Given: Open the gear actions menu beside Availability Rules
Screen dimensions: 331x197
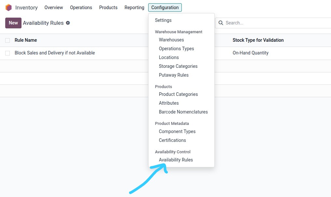Looking at the screenshot, I should [x=68, y=23].
